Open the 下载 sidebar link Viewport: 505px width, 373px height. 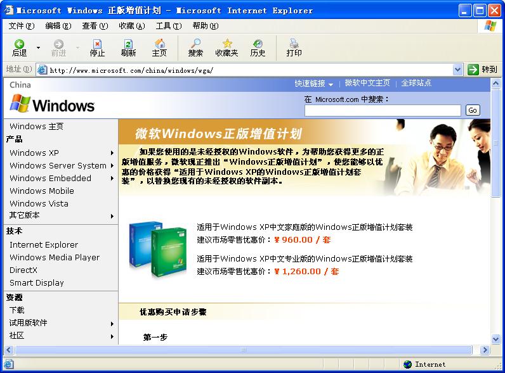[x=16, y=310]
